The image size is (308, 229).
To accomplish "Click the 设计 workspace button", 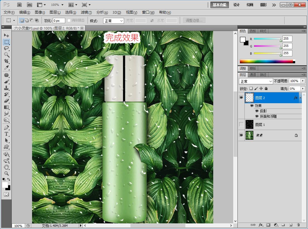I will [236, 5].
